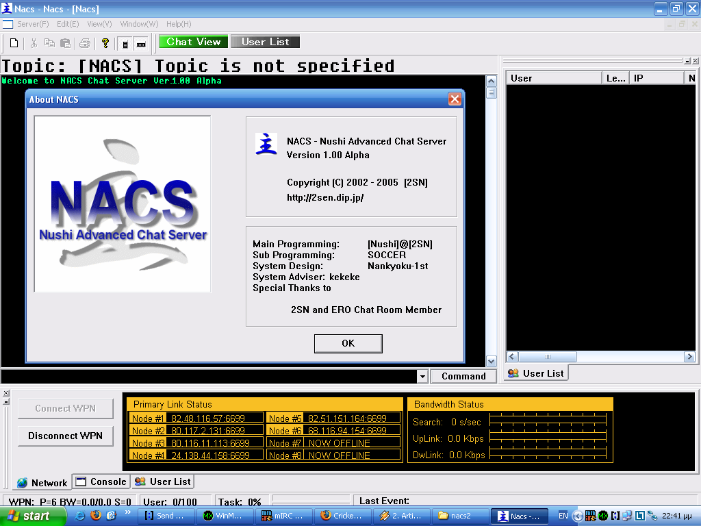Open nacs2 folder taskbar item

pyautogui.click(x=459, y=516)
